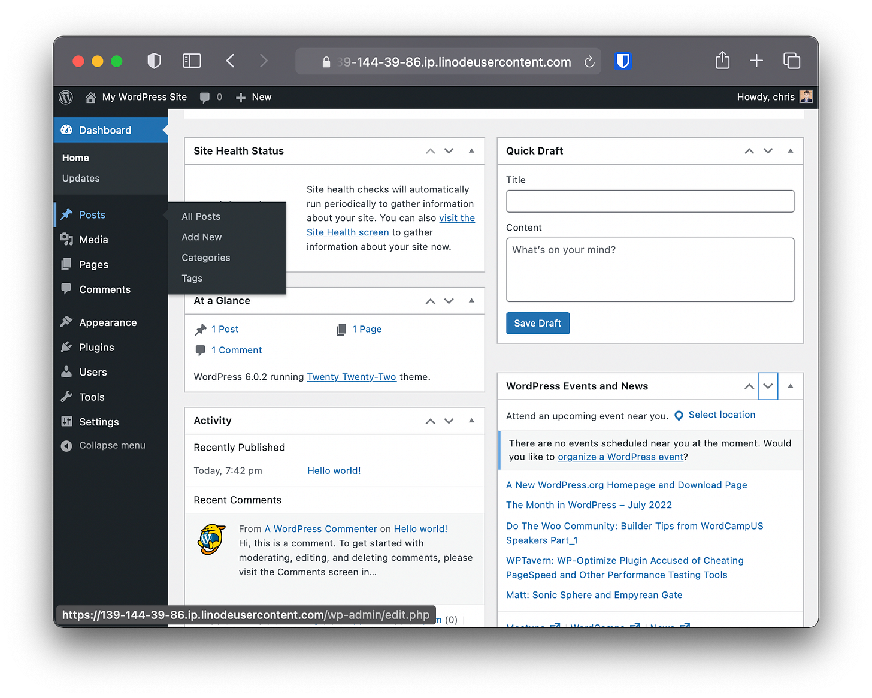
Task: Click A WordPress Commenter link
Action: 320,529
